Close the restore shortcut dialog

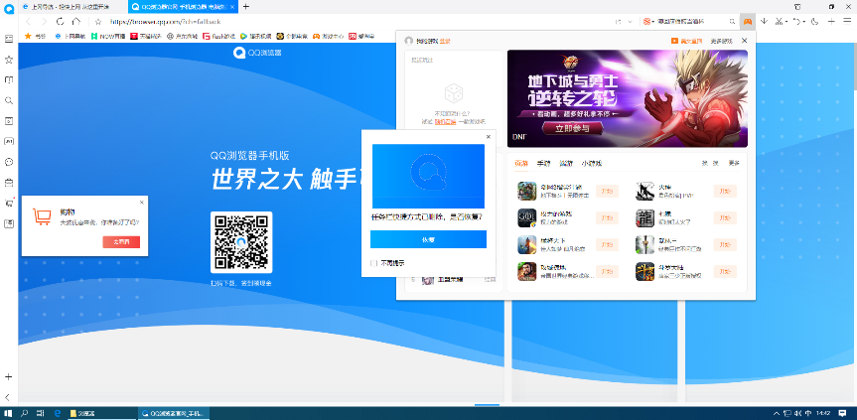pos(489,137)
